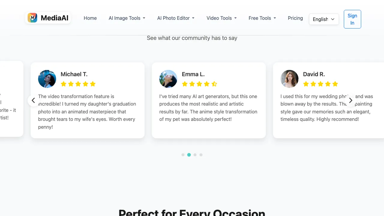This screenshot has height=216, width=384.
Task: Click the next testimonial arrow
Action: pos(350,100)
